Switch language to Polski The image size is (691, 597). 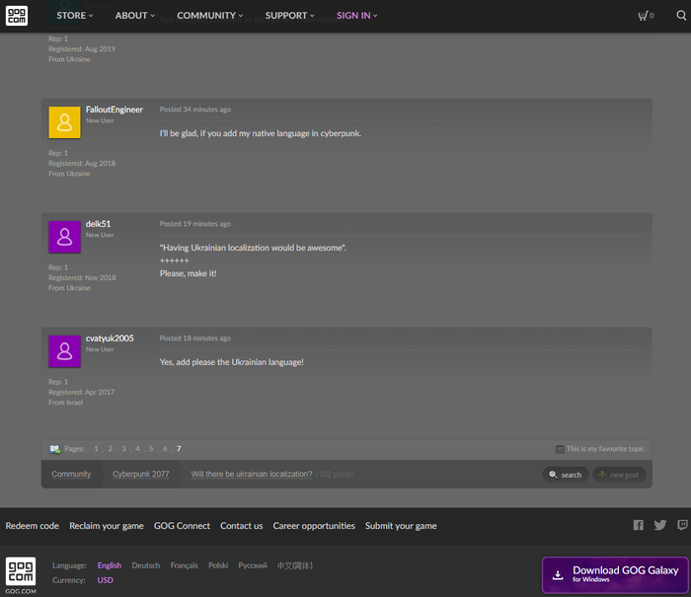click(218, 565)
